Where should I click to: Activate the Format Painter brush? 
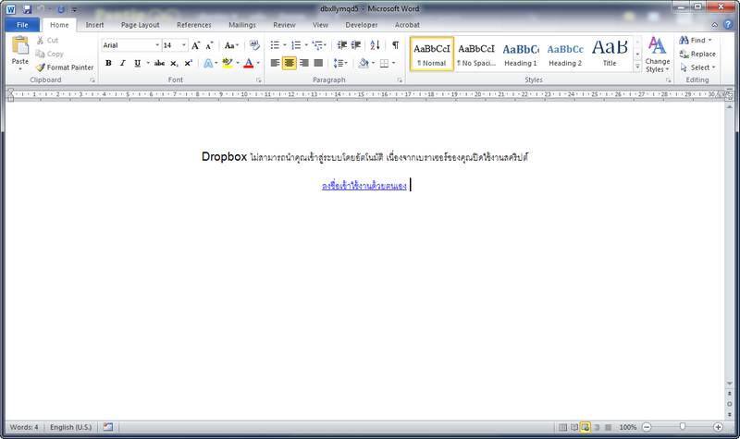pyautogui.click(x=40, y=67)
